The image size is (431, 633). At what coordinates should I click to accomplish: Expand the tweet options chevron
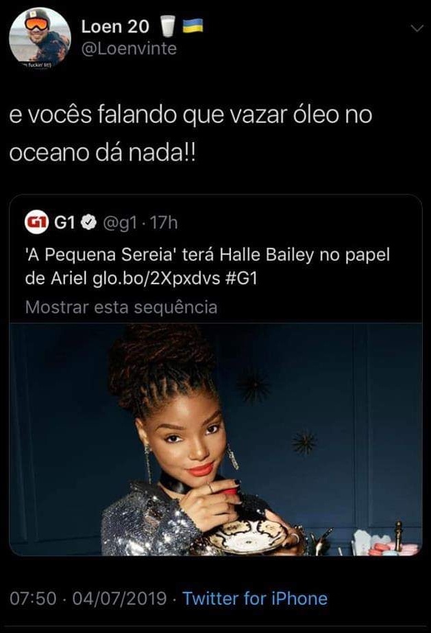[418, 28]
